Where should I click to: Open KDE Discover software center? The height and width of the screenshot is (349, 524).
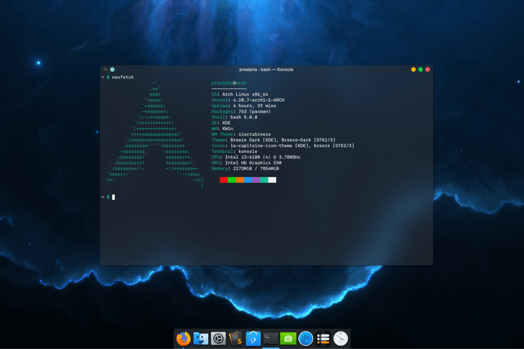click(x=253, y=338)
